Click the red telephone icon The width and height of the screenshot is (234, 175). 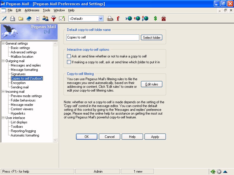(x=164, y=18)
